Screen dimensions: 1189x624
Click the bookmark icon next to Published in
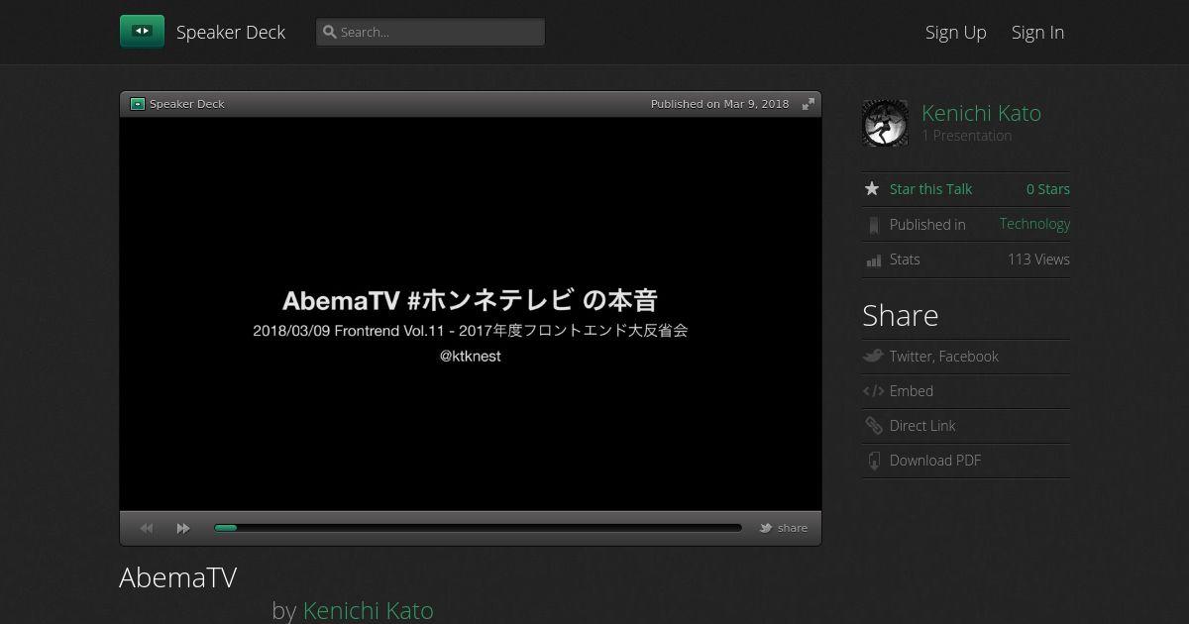click(x=873, y=226)
